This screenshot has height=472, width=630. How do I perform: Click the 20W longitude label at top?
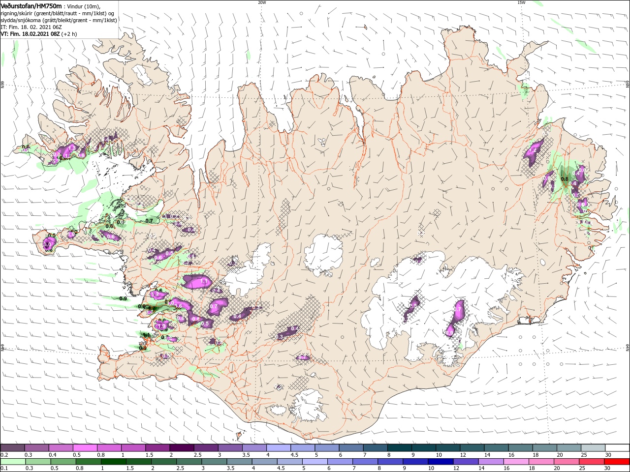click(x=261, y=2)
